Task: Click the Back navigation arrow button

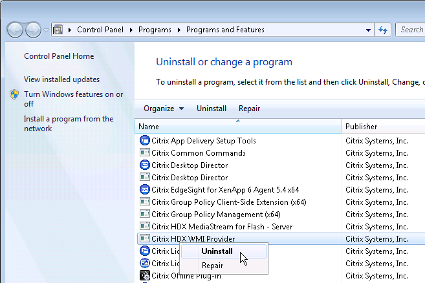Action: 15,30
